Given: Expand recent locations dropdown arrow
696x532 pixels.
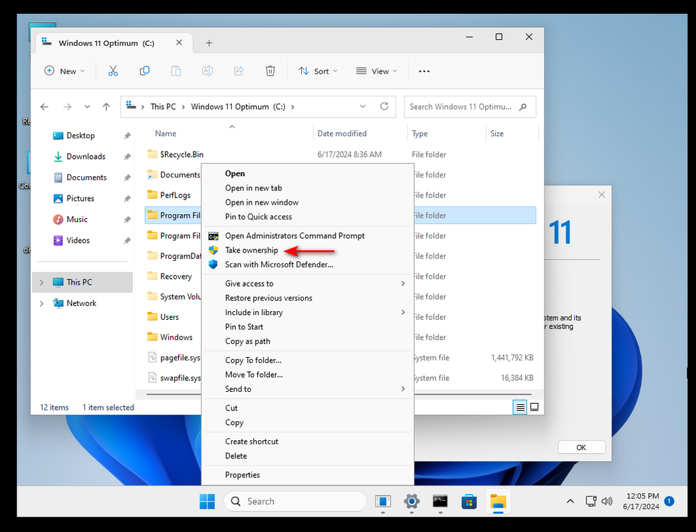Looking at the screenshot, I should pyautogui.click(x=87, y=106).
